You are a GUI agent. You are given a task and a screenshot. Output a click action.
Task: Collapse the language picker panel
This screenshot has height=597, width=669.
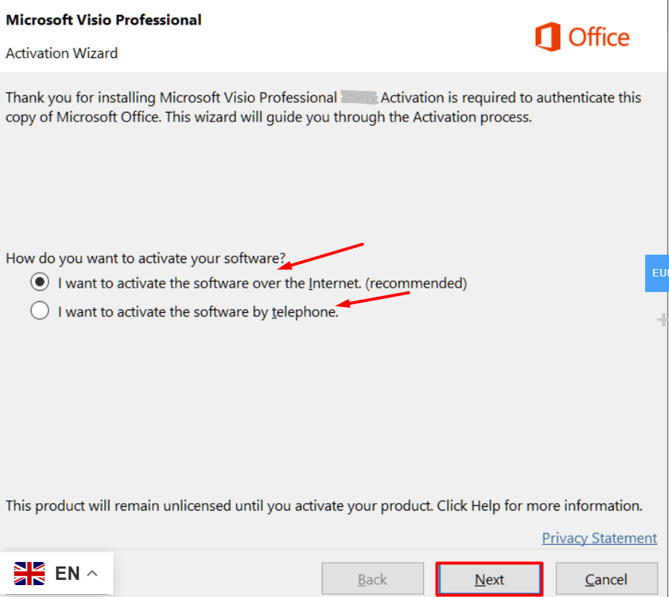[92, 573]
